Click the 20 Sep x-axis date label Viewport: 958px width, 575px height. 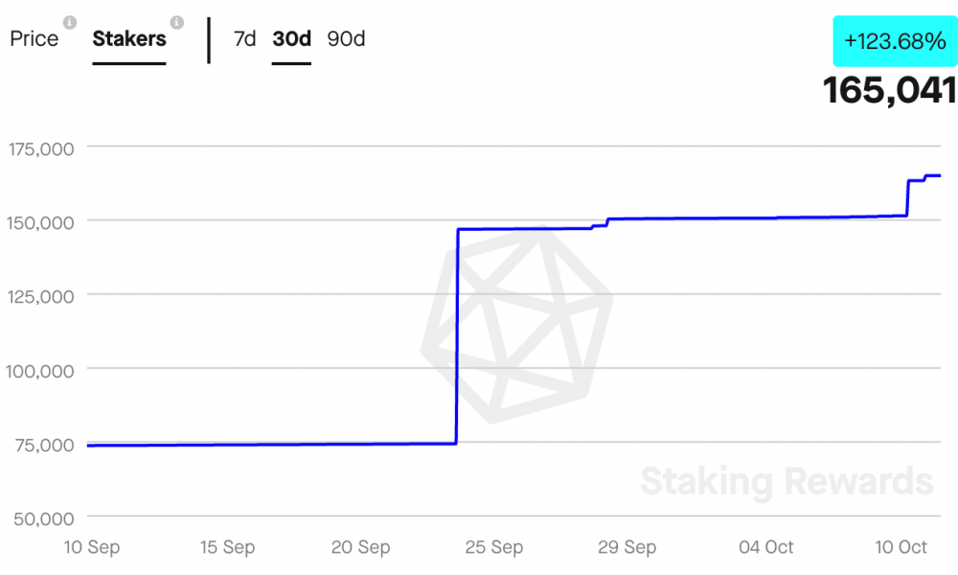point(360,547)
